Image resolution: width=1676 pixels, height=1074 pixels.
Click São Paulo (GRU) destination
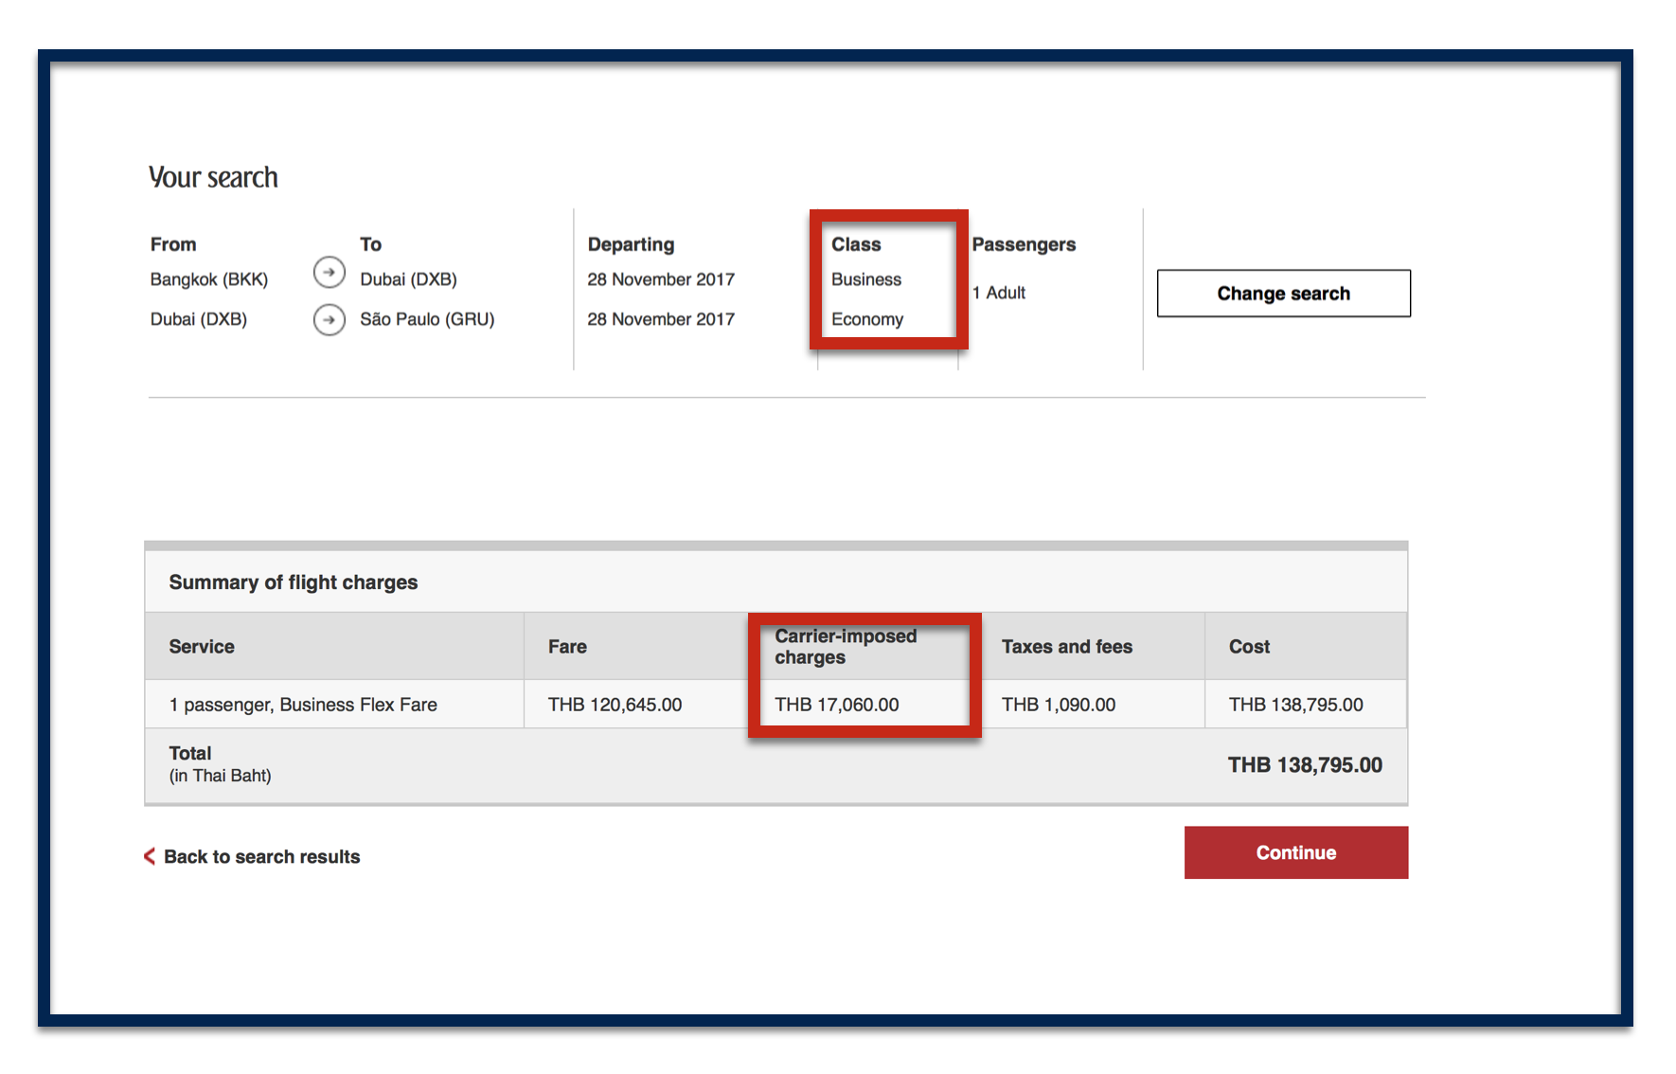427,319
